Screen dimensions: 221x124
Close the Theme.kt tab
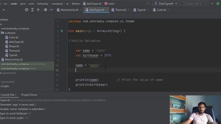click(128, 10)
